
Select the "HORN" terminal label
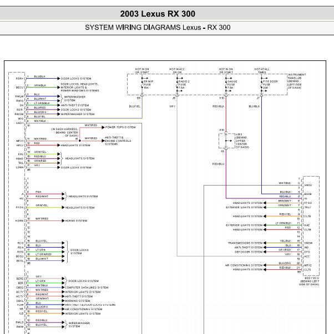pos(19,221)
